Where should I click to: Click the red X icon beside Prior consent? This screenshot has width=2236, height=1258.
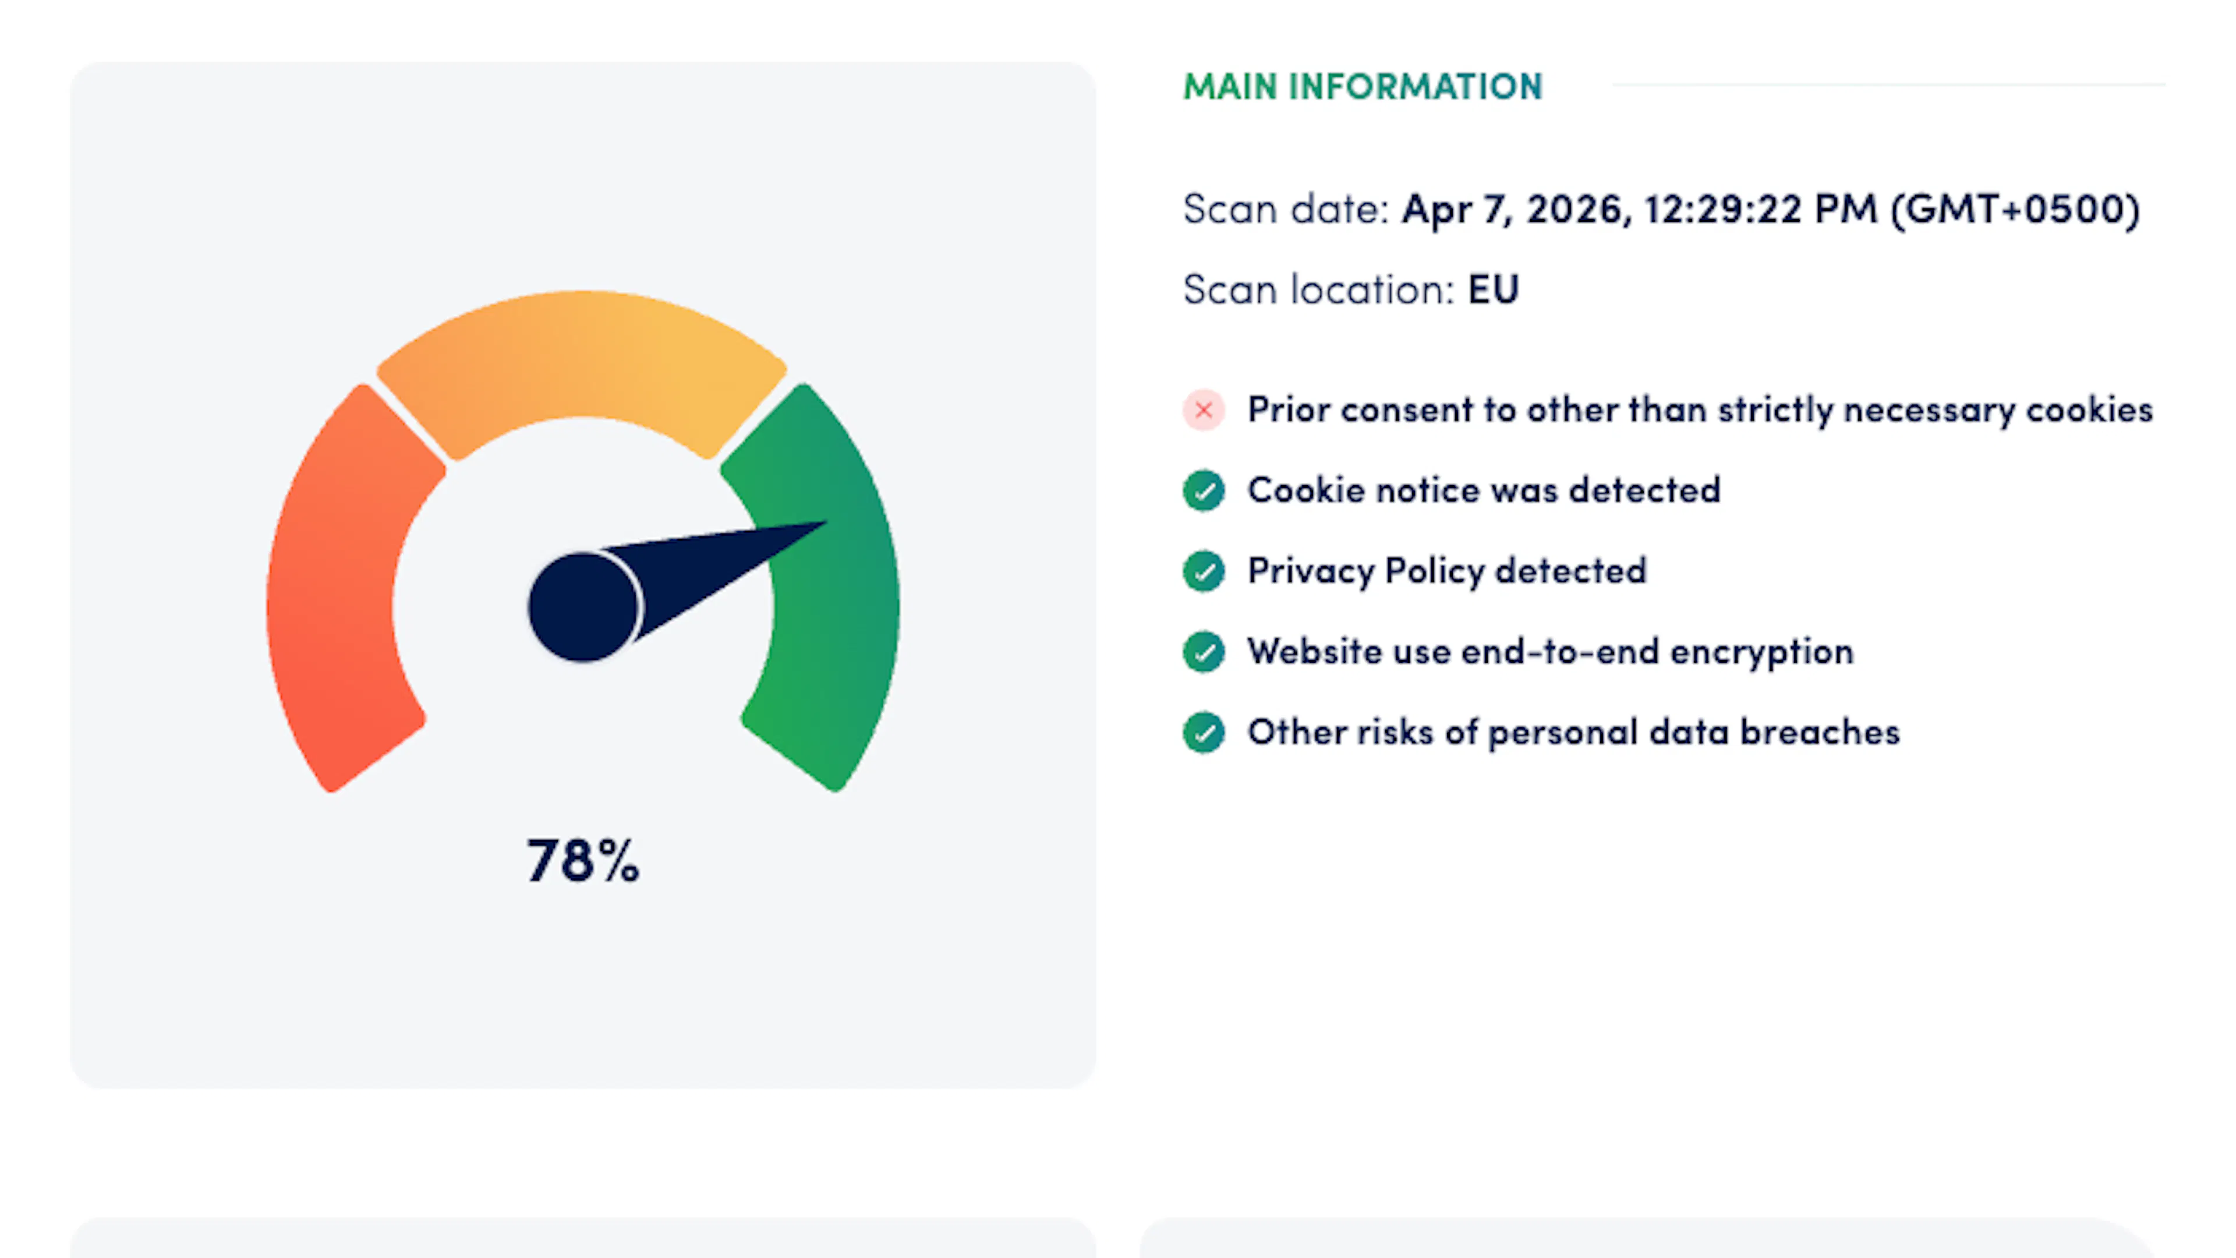click(x=1203, y=410)
